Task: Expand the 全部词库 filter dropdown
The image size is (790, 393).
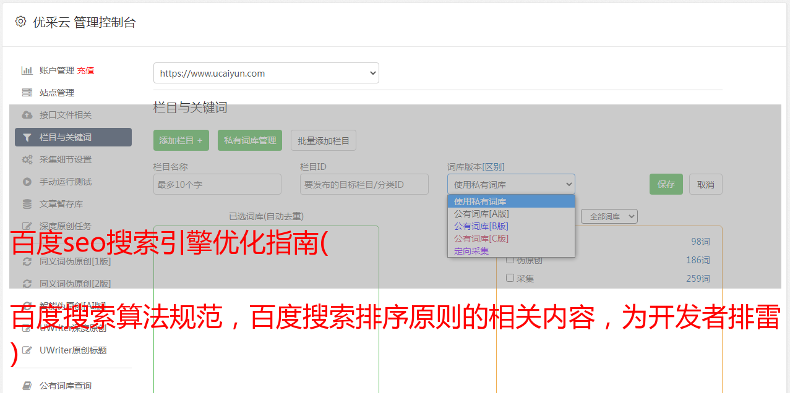Action: coord(609,216)
